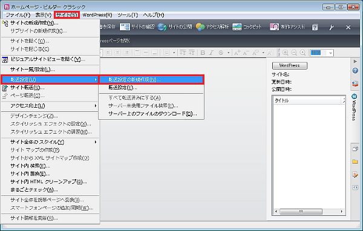Click the list style icon

click(166, 53)
